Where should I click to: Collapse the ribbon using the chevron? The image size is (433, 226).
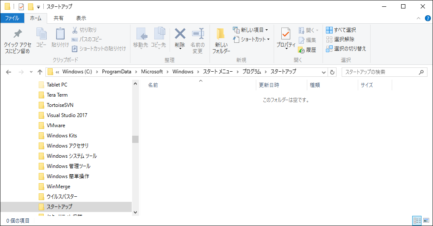(419, 18)
